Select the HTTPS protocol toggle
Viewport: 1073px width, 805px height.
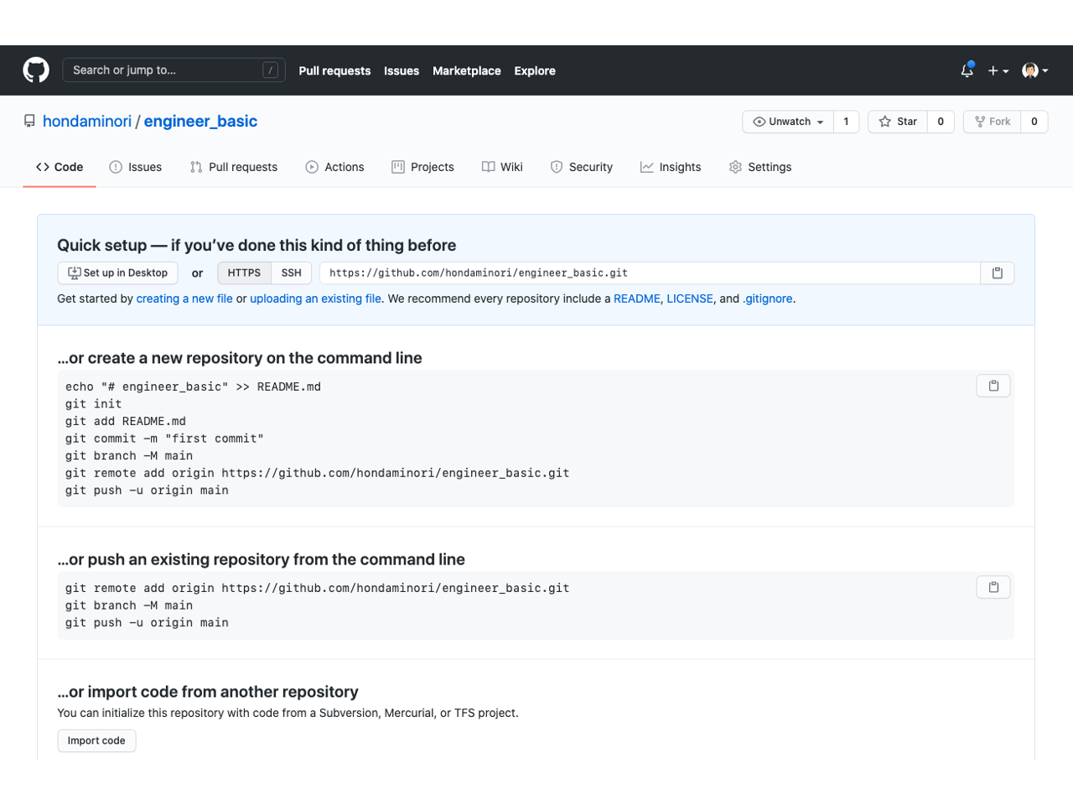(x=244, y=273)
